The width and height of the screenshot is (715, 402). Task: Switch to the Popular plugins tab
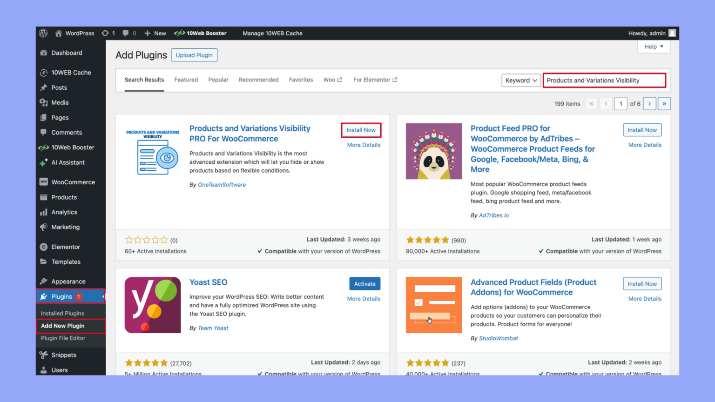(x=218, y=80)
